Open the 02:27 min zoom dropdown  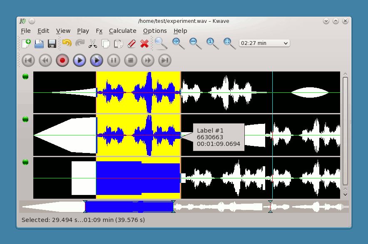click(x=264, y=43)
